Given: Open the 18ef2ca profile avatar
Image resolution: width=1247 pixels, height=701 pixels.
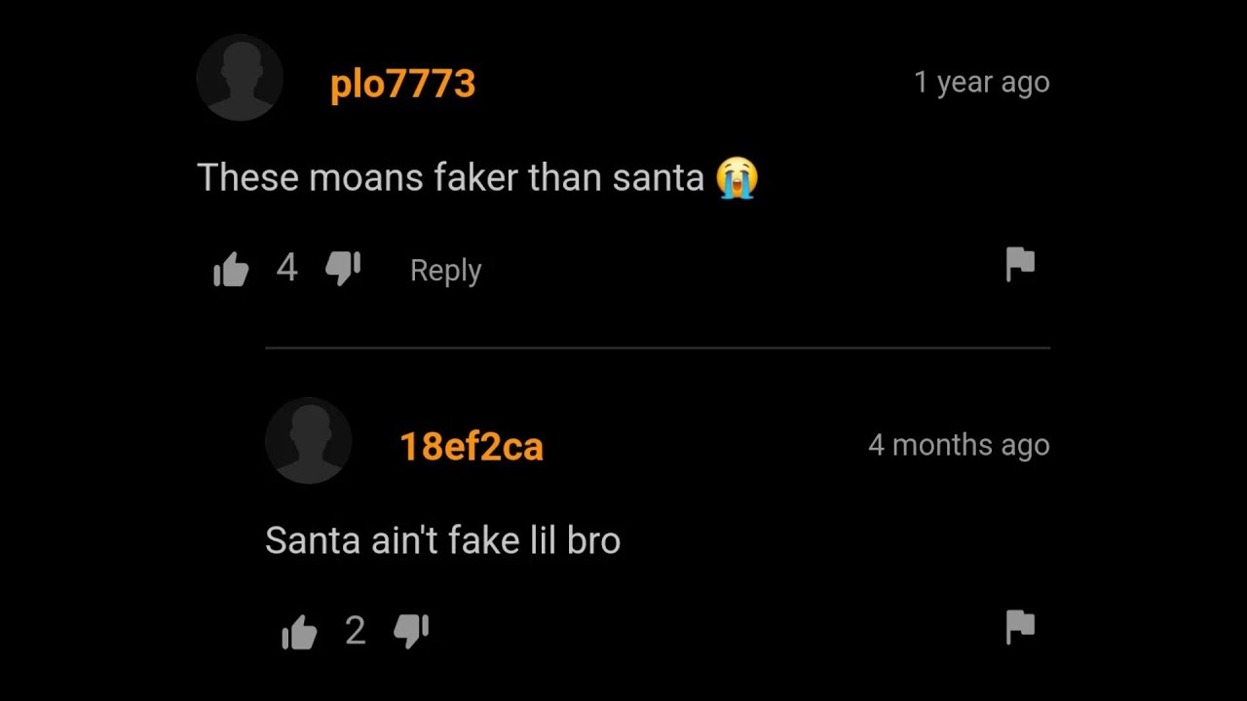Looking at the screenshot, I should (x=309, y=440).
